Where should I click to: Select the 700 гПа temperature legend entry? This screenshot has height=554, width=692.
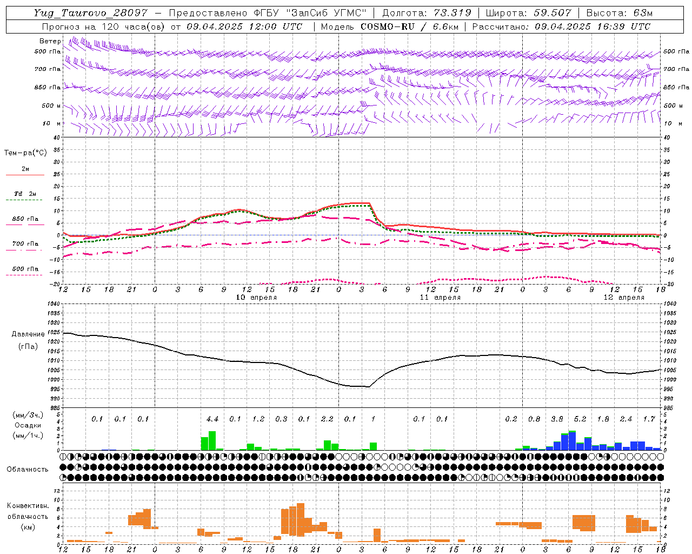tap(25, 244)
